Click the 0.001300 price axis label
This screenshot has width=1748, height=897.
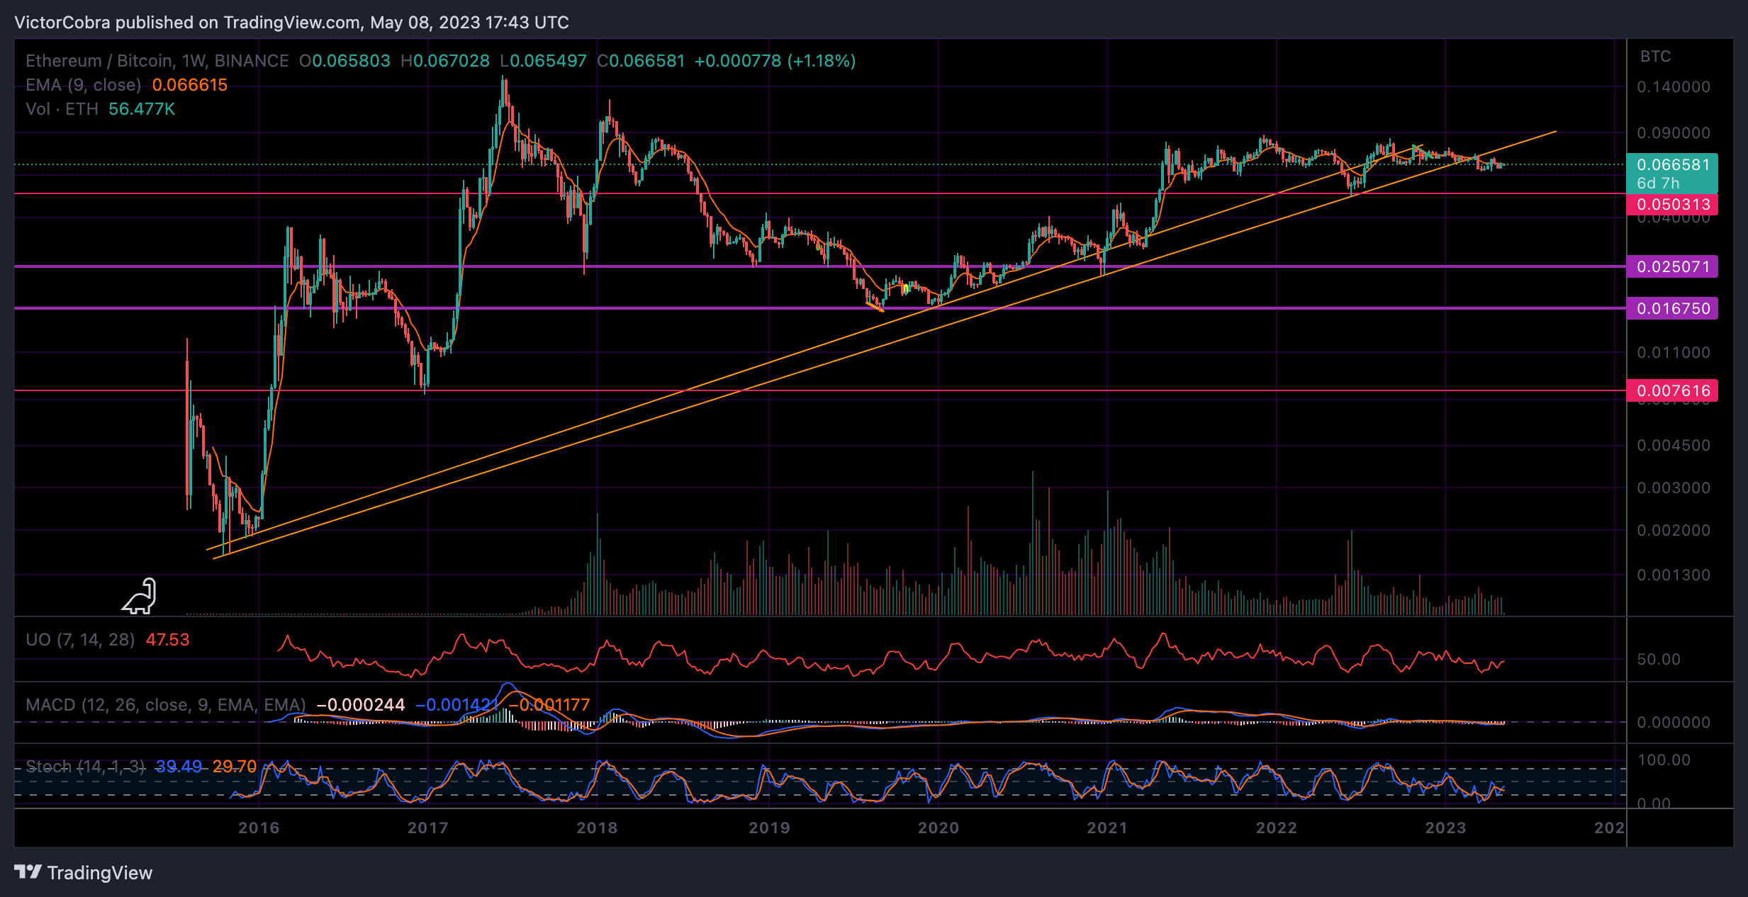(1674, 575)
